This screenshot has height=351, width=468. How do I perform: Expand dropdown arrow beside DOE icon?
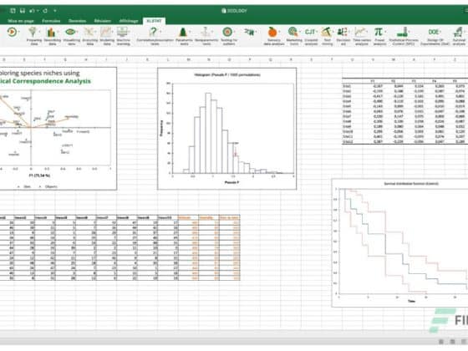pos(441,32)
